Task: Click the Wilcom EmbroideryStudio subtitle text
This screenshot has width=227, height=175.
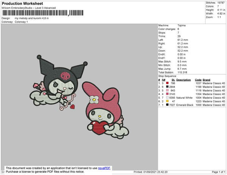Action: pyautogui.click(x=29, y=8)
